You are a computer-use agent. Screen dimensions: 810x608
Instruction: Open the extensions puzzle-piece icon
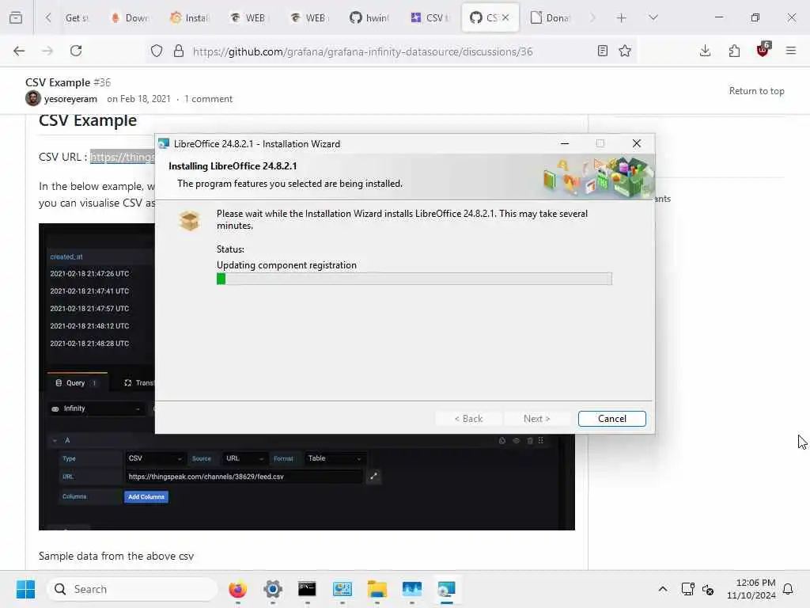click(x=734, y=51)
